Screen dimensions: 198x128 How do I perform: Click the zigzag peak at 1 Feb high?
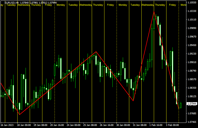click(154, 12)
